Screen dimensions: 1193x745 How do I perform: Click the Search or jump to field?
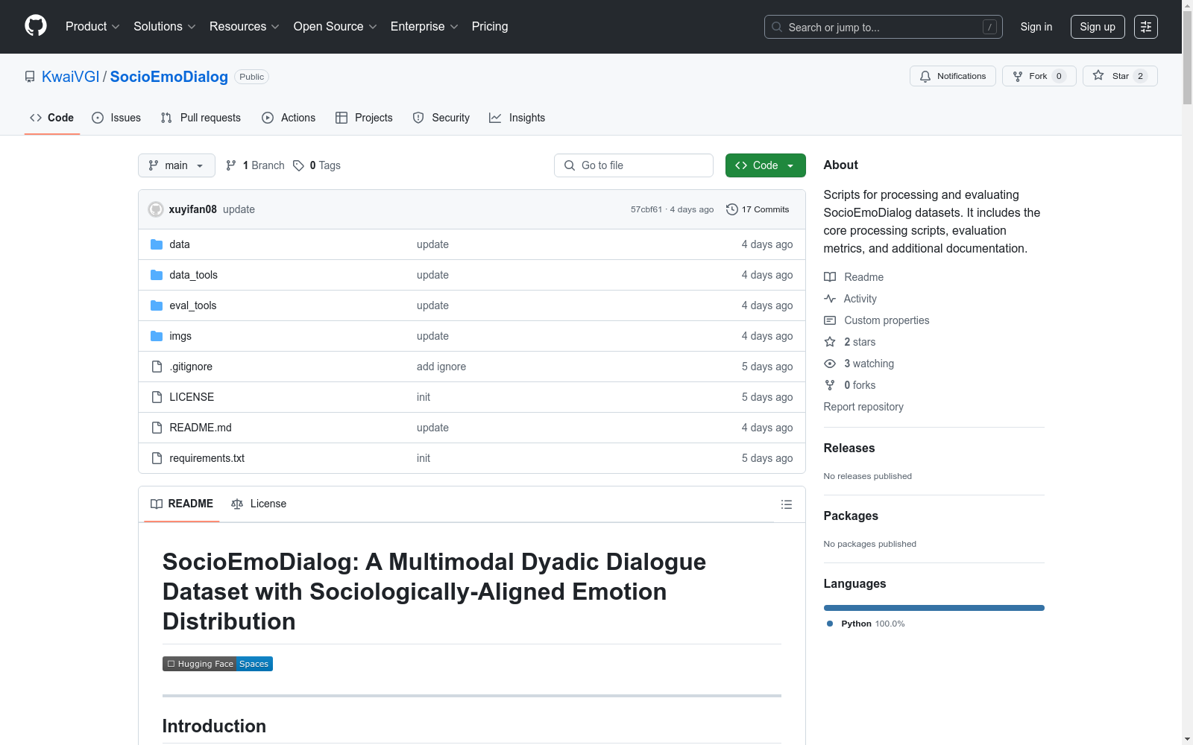click(x=884, y=27)
